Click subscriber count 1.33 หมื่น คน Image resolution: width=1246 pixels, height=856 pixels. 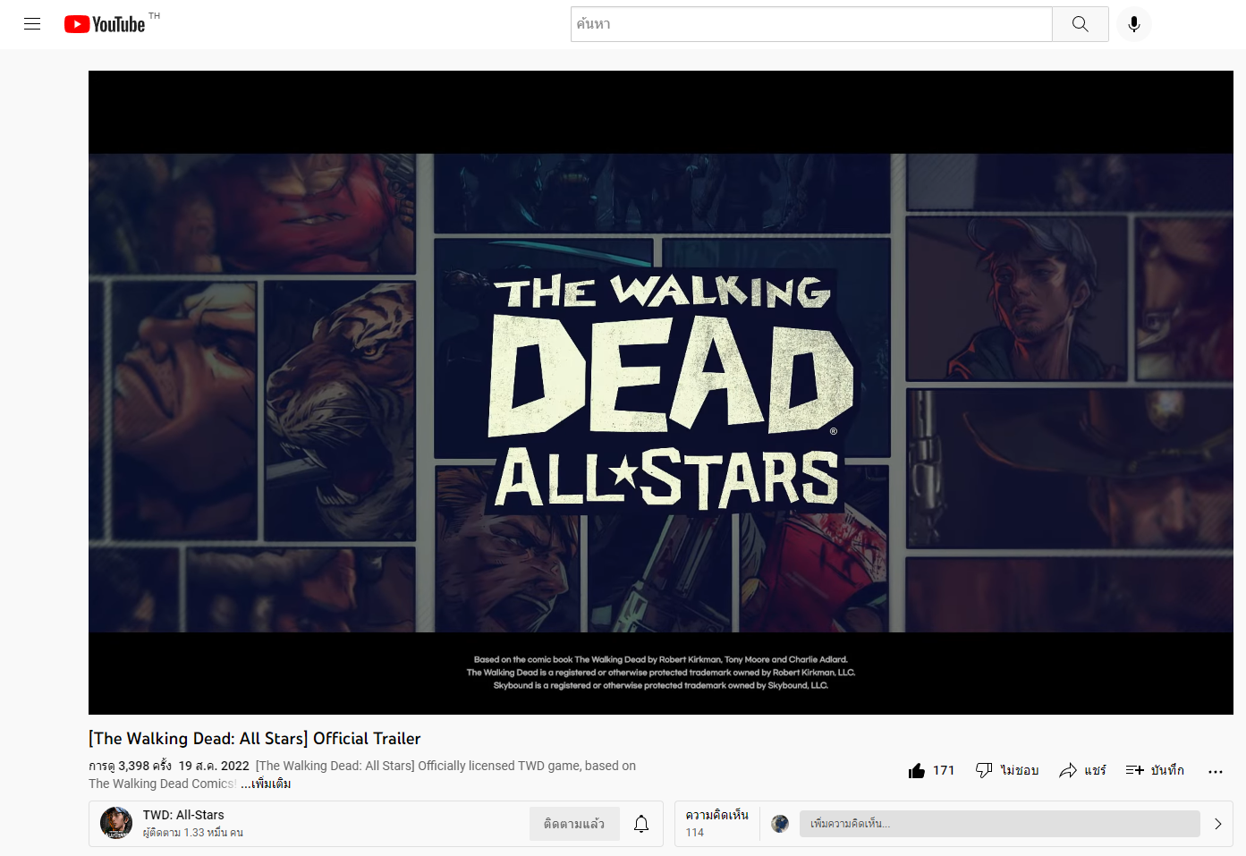193,833
